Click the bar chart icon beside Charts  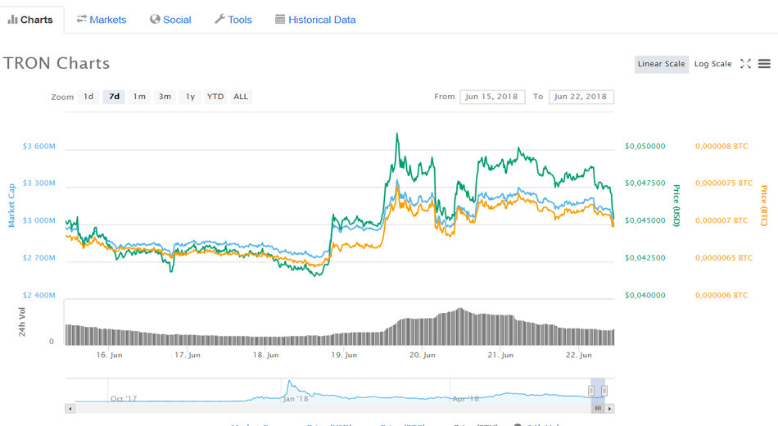12,20
